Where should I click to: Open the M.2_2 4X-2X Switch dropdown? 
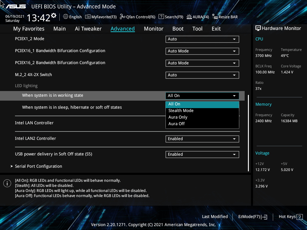[202, 75]
